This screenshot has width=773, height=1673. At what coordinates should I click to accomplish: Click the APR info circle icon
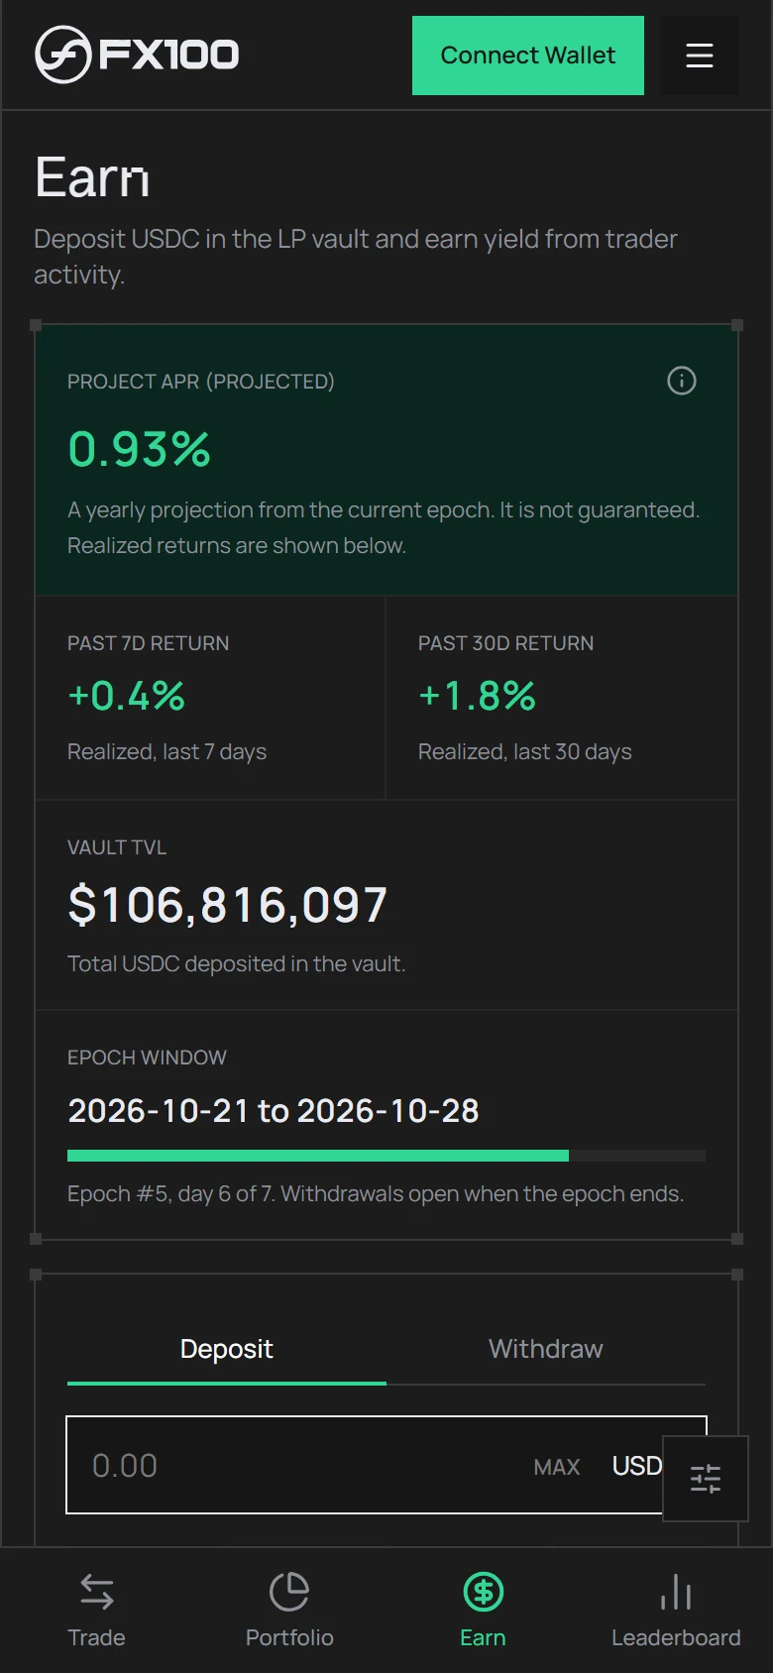pos(682,381)
